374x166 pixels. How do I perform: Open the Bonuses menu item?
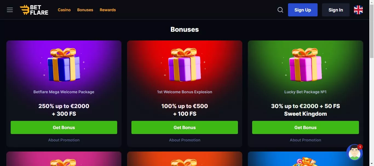click(x=85, y=10)
